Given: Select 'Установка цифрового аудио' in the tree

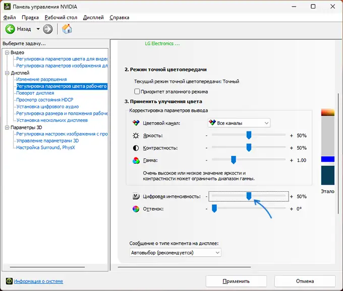Looking at the screenshot, I should tap(48, 107).
